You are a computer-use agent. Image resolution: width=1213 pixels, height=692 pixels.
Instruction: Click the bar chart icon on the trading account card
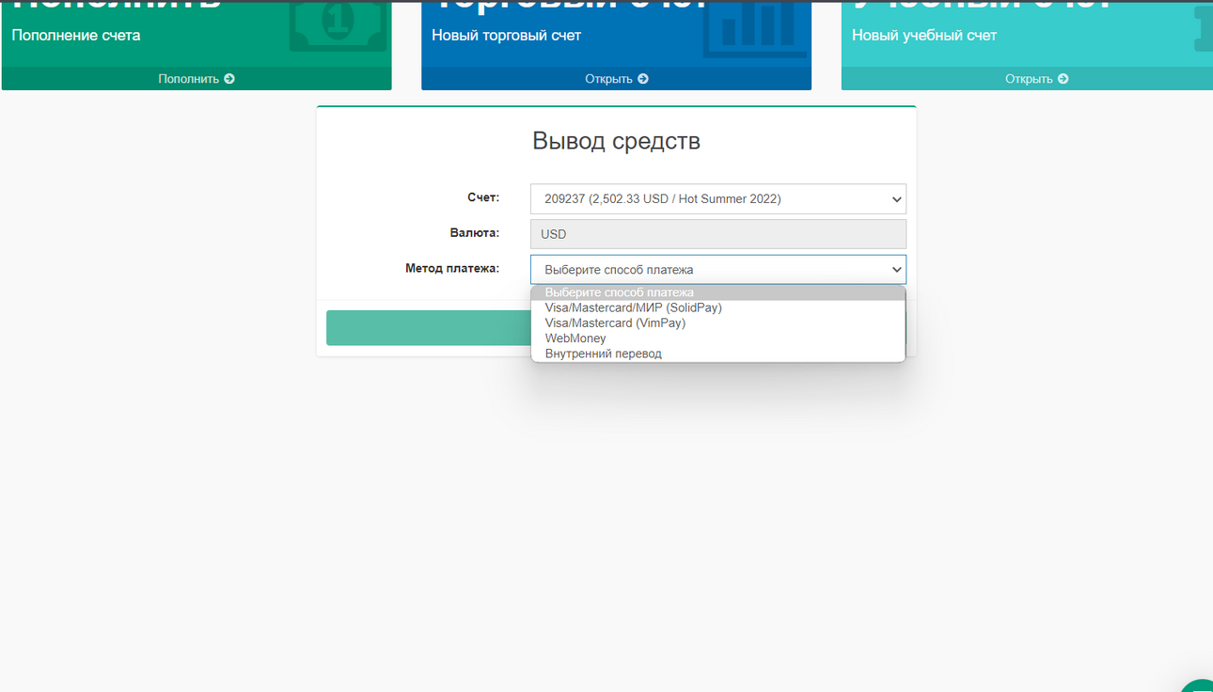tap(757, 28)
